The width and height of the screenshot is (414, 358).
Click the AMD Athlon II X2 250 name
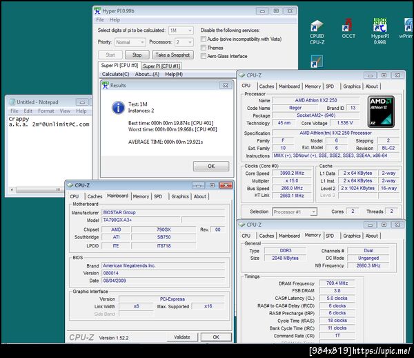[316, 100]
